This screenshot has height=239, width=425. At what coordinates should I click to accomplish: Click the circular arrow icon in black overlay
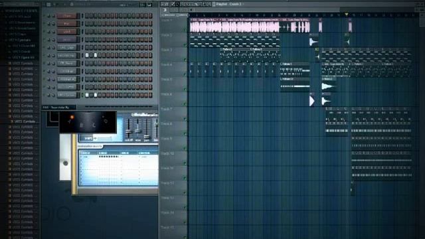click(106, 121)
